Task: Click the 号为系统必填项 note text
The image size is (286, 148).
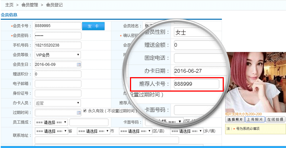Action: pyautogui.click(x=248, y=129)
